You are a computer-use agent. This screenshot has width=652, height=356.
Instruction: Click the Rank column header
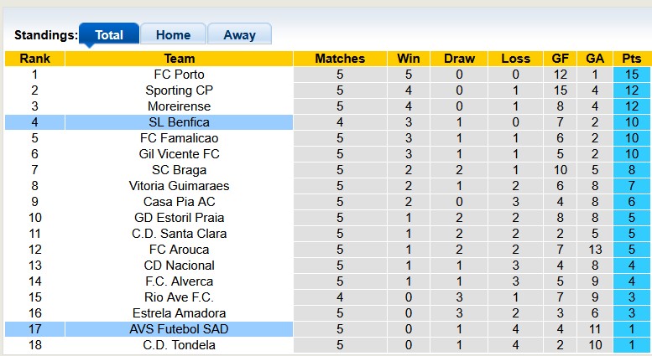(x=34, y=59)
